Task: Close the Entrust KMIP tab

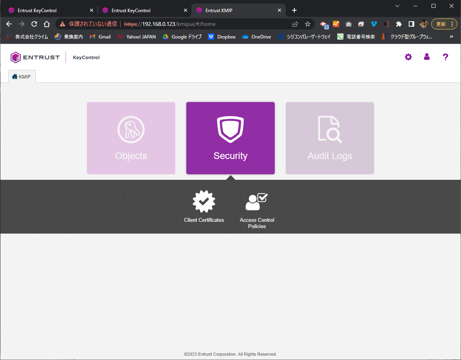Action: 279,10
